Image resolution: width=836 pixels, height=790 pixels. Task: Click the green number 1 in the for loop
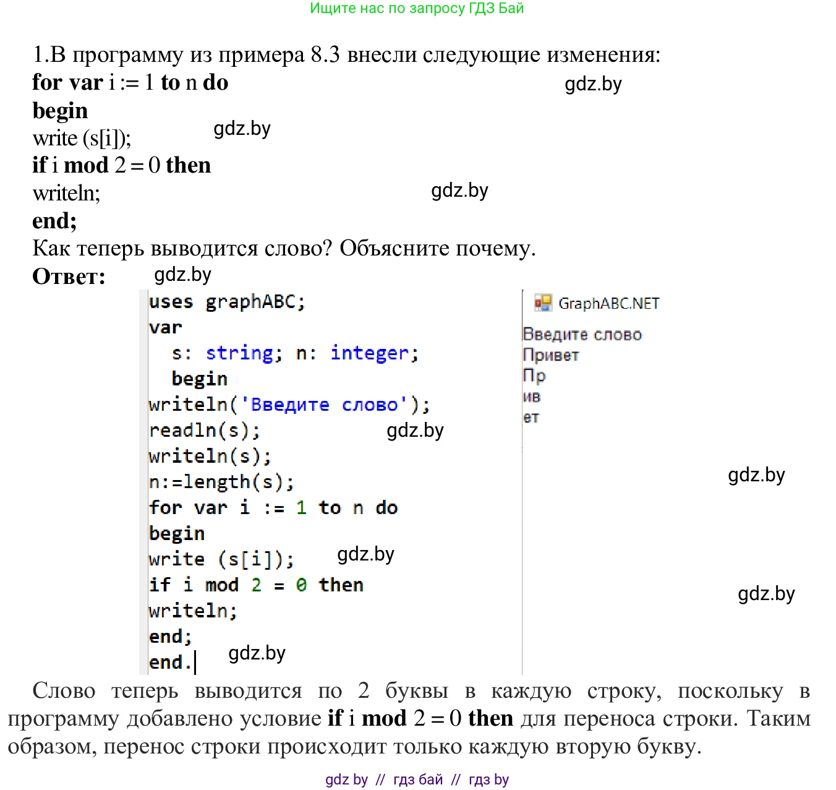coord(301,507)
